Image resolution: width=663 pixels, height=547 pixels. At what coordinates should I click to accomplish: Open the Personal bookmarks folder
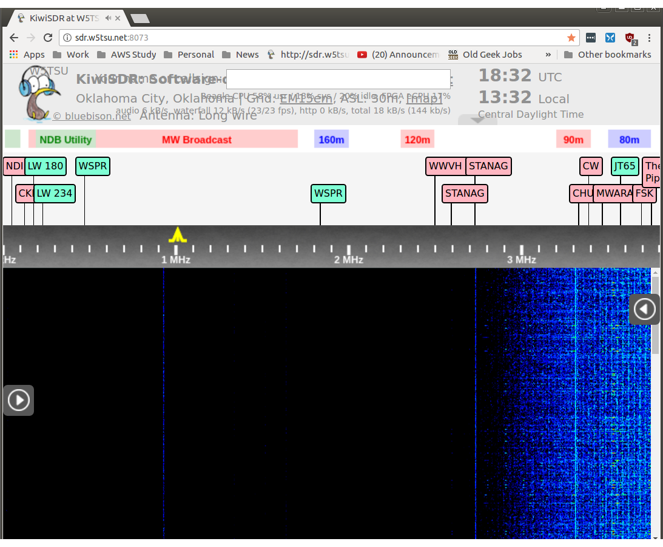pyautogui.click(x=189, y=55)
